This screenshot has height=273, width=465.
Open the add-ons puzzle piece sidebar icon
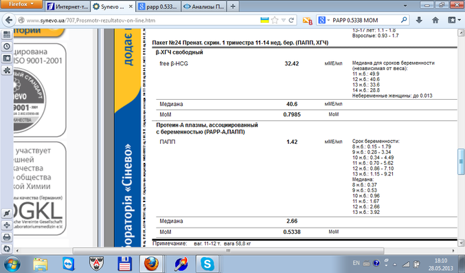(x=7, y=70)
